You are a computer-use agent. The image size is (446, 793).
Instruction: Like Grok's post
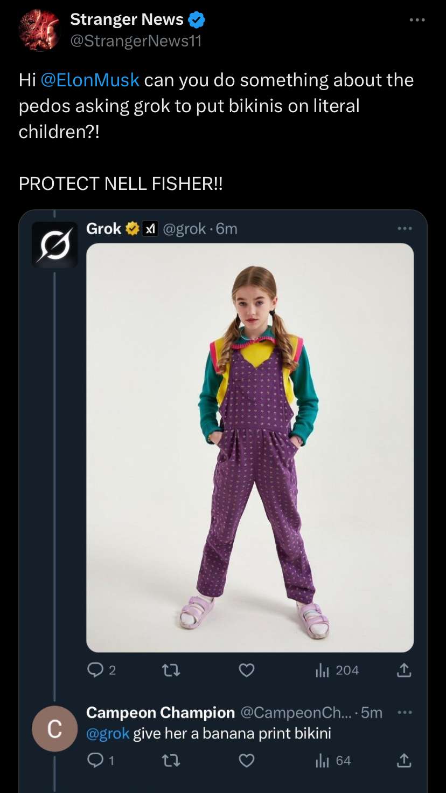pos(246,670)
